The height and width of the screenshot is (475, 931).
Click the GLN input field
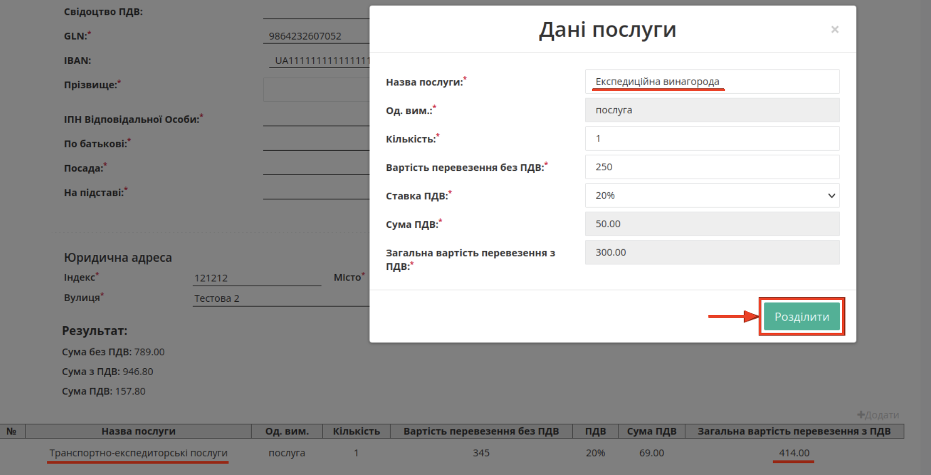316,36
